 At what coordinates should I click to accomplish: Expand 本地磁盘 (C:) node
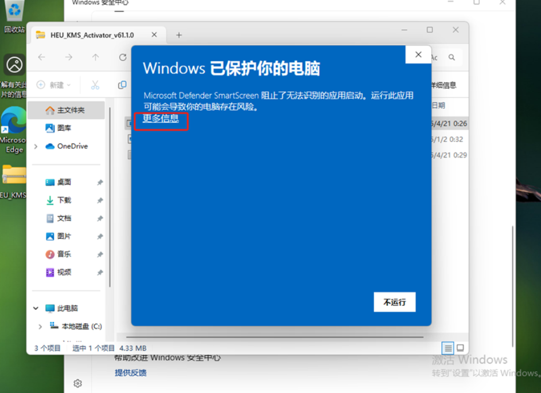[40, 327]
